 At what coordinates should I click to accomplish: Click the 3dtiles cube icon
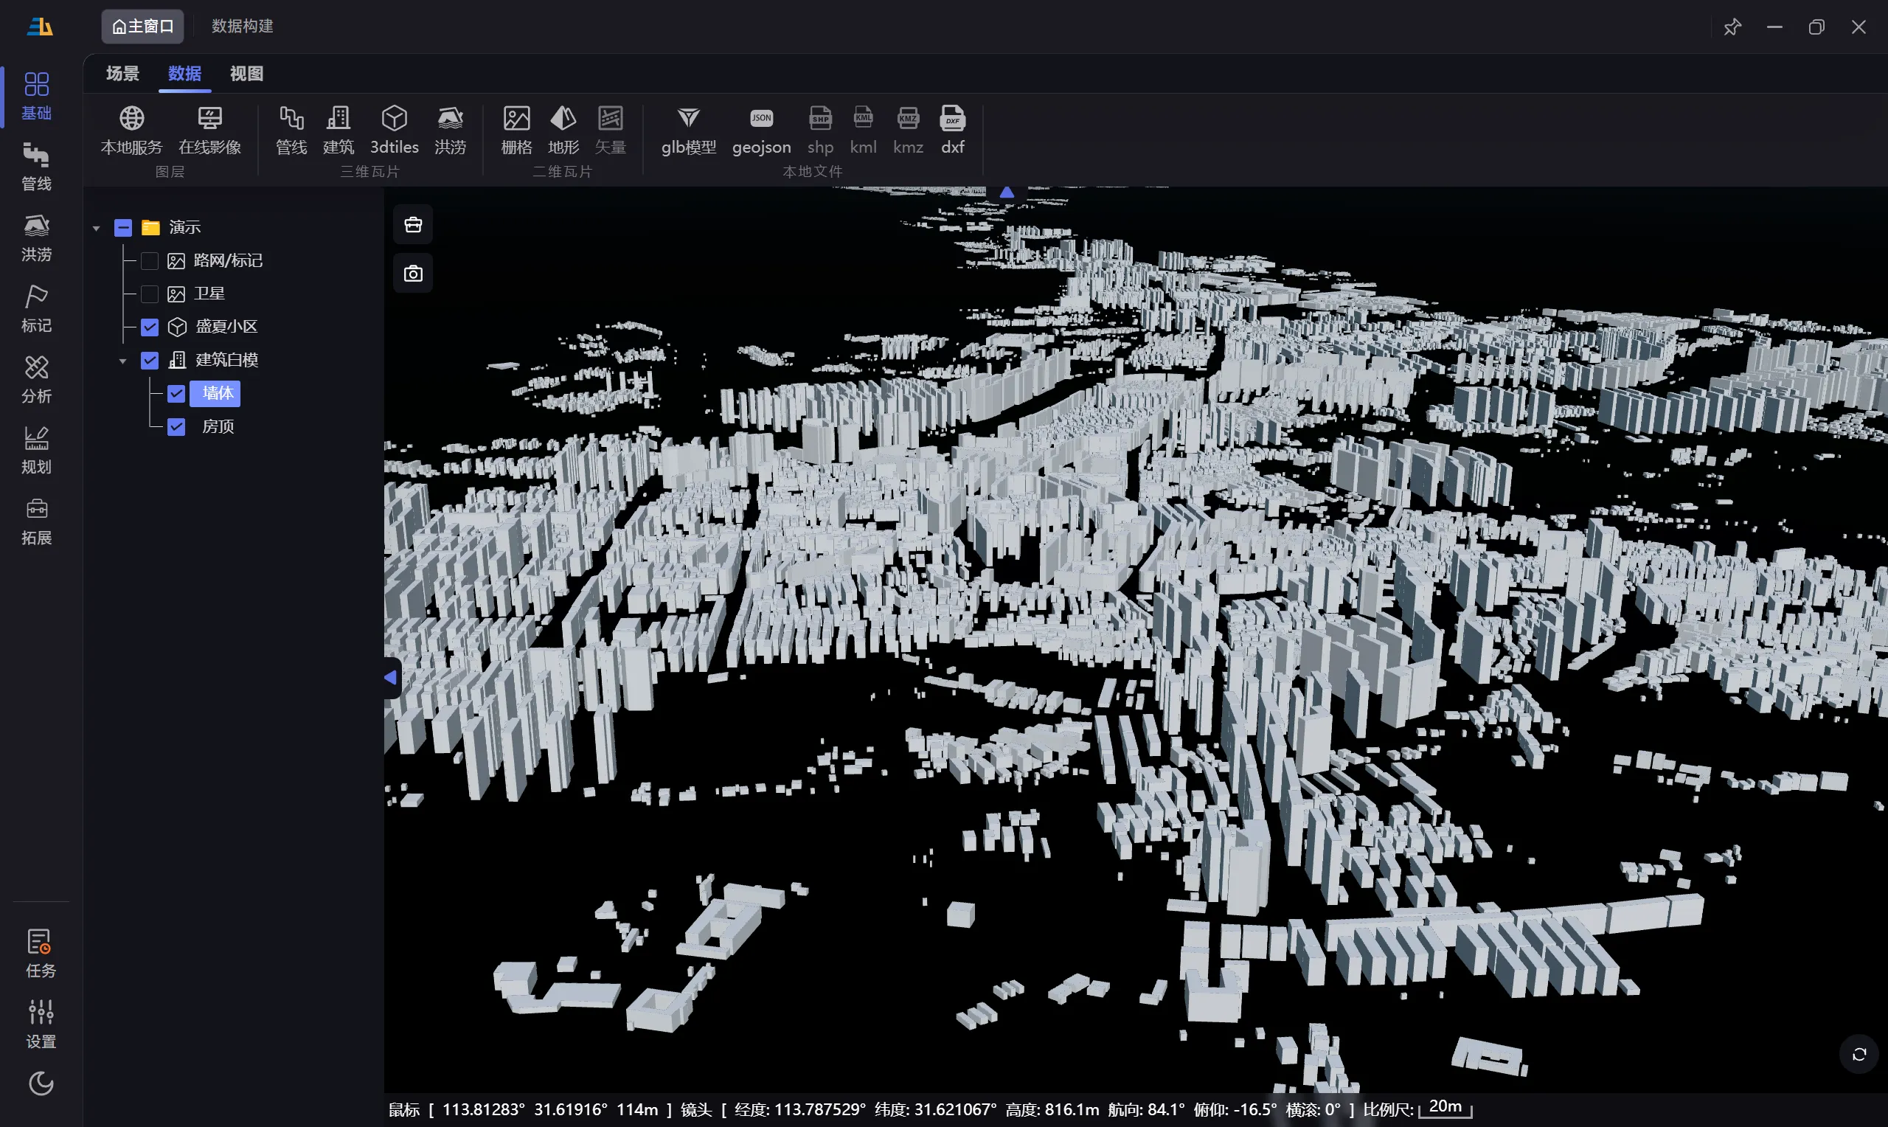(x=394, y=119)
